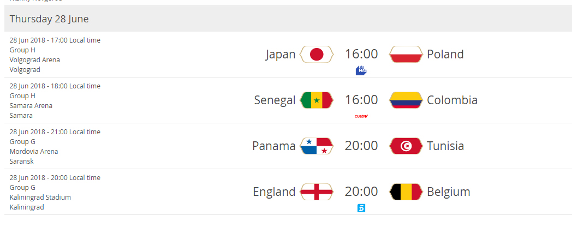The width and height of the screenshot is (572, 233).
Task: Click the beIN broadcaster logo under Japan match
Action: [361, 70]
